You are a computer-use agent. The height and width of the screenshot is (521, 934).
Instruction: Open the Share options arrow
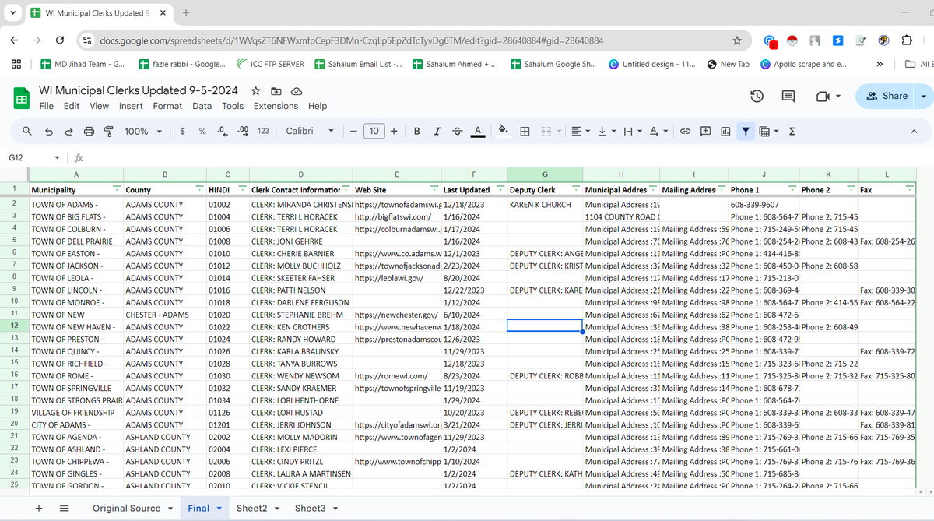point(924,96)
